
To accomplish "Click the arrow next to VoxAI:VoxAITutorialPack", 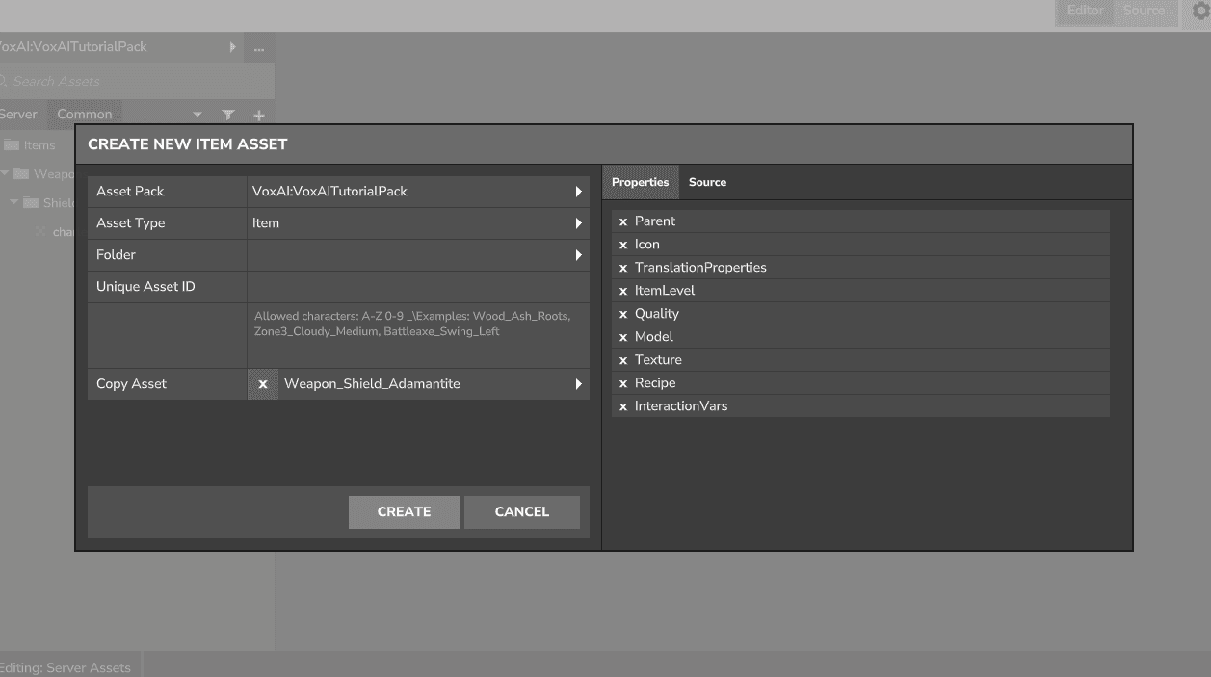I will (x=231, y=46).
